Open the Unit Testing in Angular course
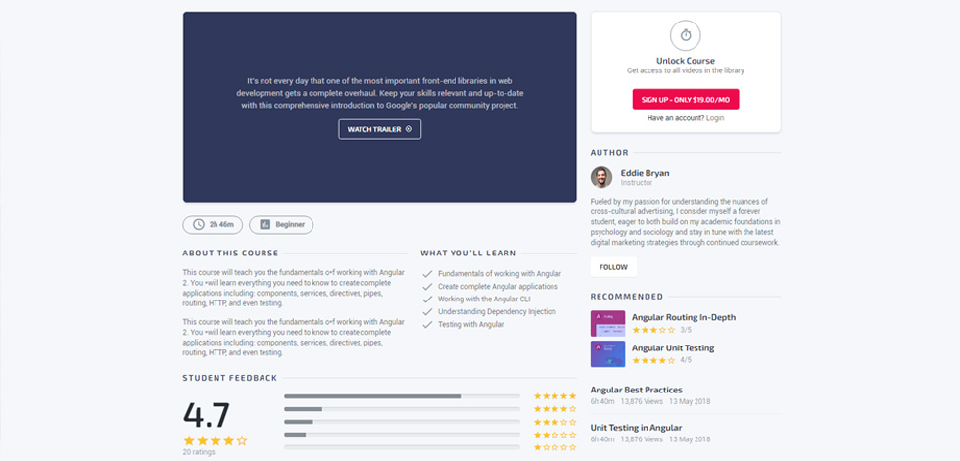This screenshot has height=461, width=960. point(636,428)
